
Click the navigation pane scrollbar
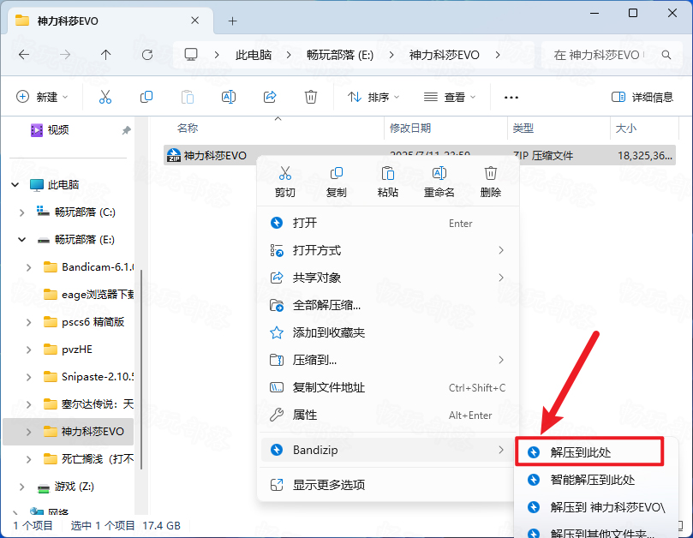(x=141, y=369)
